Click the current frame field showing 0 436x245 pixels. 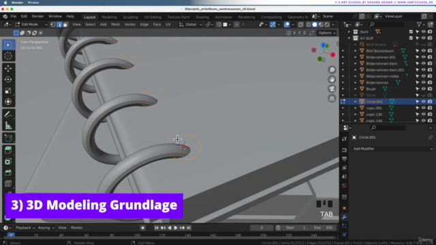tap(262, 228)
